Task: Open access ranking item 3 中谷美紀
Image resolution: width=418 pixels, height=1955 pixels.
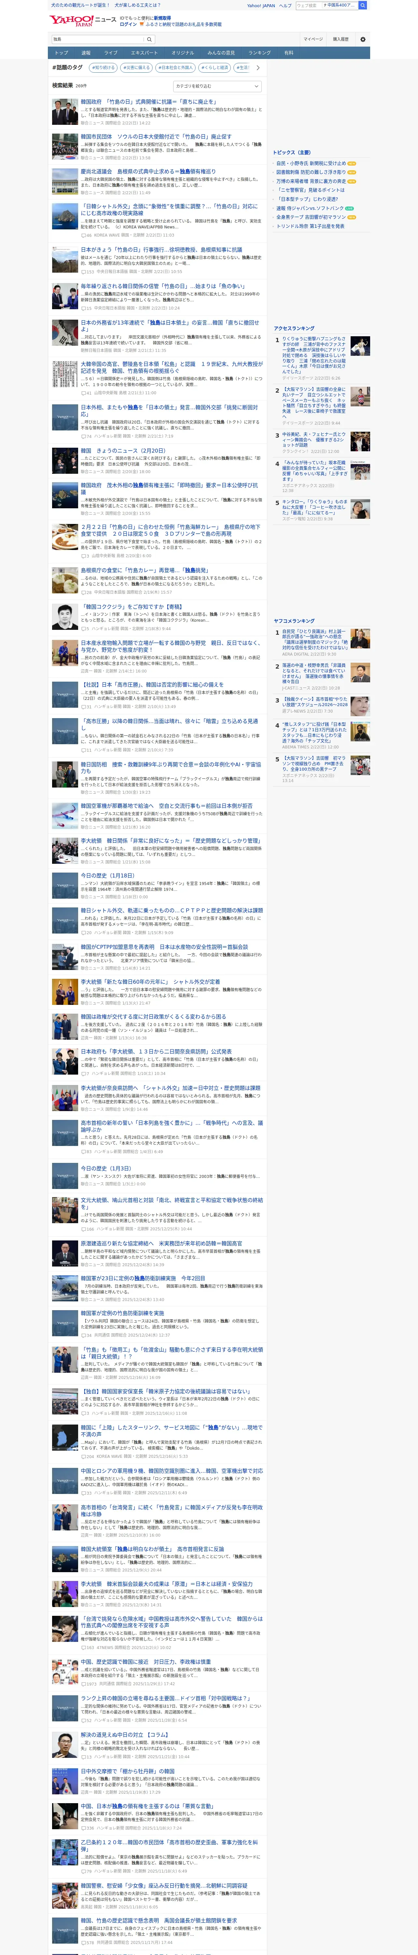Action: (314, 440)
